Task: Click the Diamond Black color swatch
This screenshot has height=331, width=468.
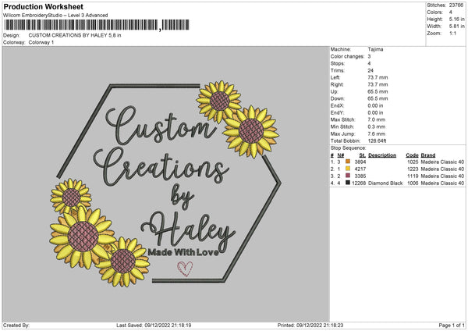Action: [348, 183]
